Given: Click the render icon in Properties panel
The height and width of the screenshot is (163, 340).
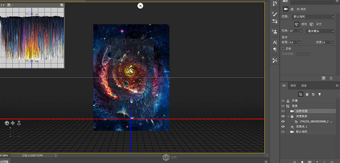Looking at the screenshot, I should pos(323,78).
